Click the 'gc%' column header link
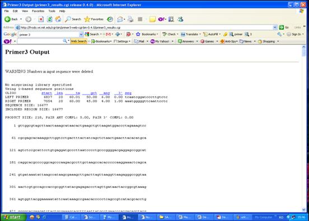Image resolution: width=309 pixels, height=221 pixels. point(90,93)
